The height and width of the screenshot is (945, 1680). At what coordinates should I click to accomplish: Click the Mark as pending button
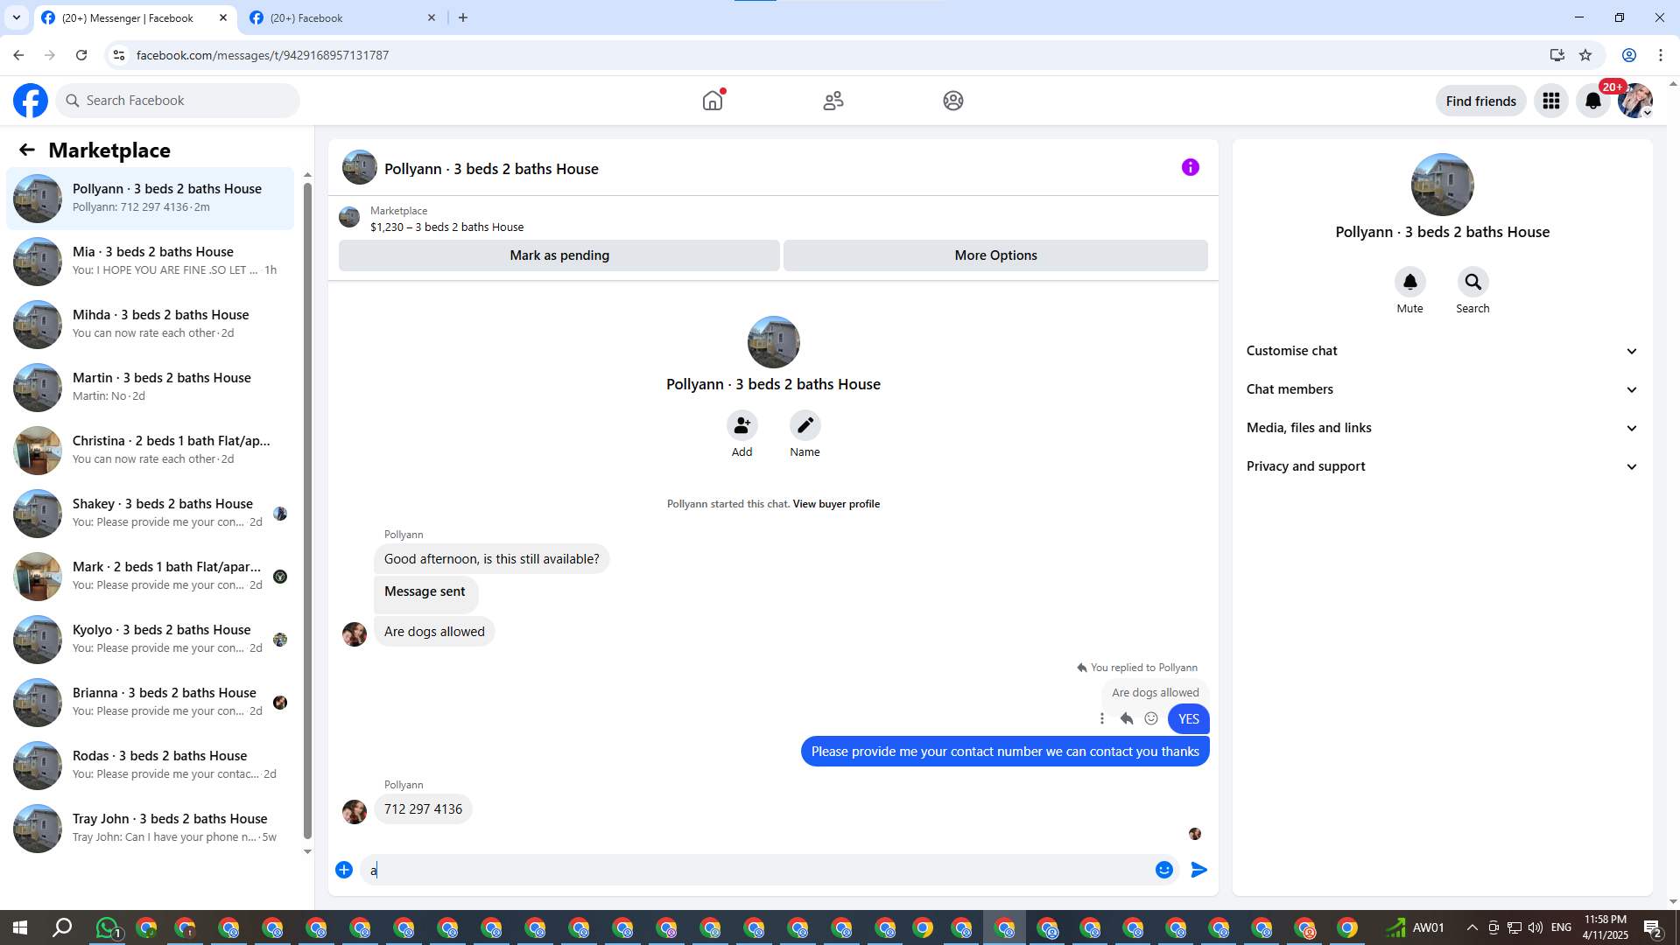click(559, 255)
